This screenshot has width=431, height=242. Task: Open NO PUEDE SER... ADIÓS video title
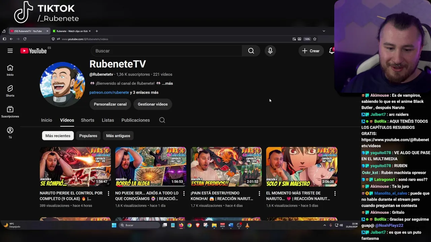(147, 196)
